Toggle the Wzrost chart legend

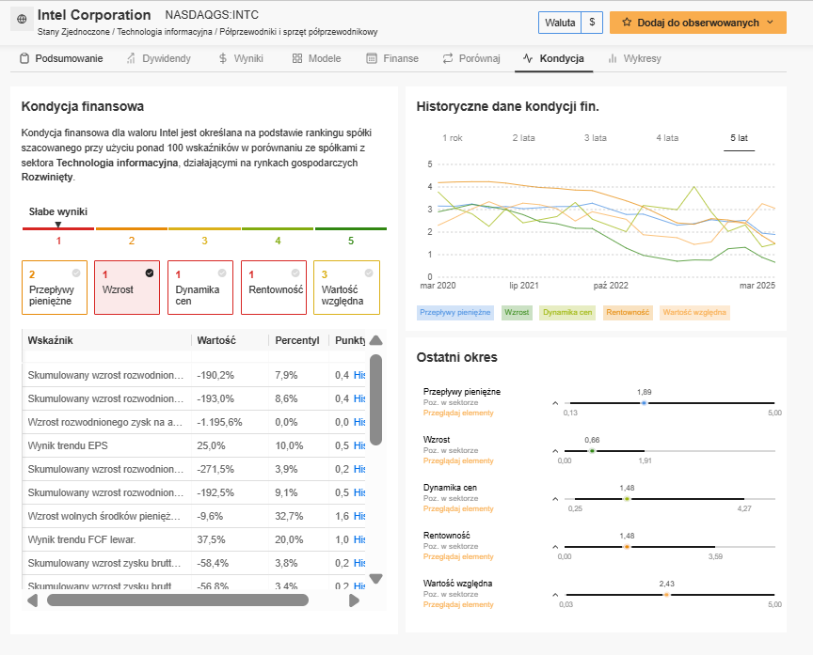[x=517, y=312]
